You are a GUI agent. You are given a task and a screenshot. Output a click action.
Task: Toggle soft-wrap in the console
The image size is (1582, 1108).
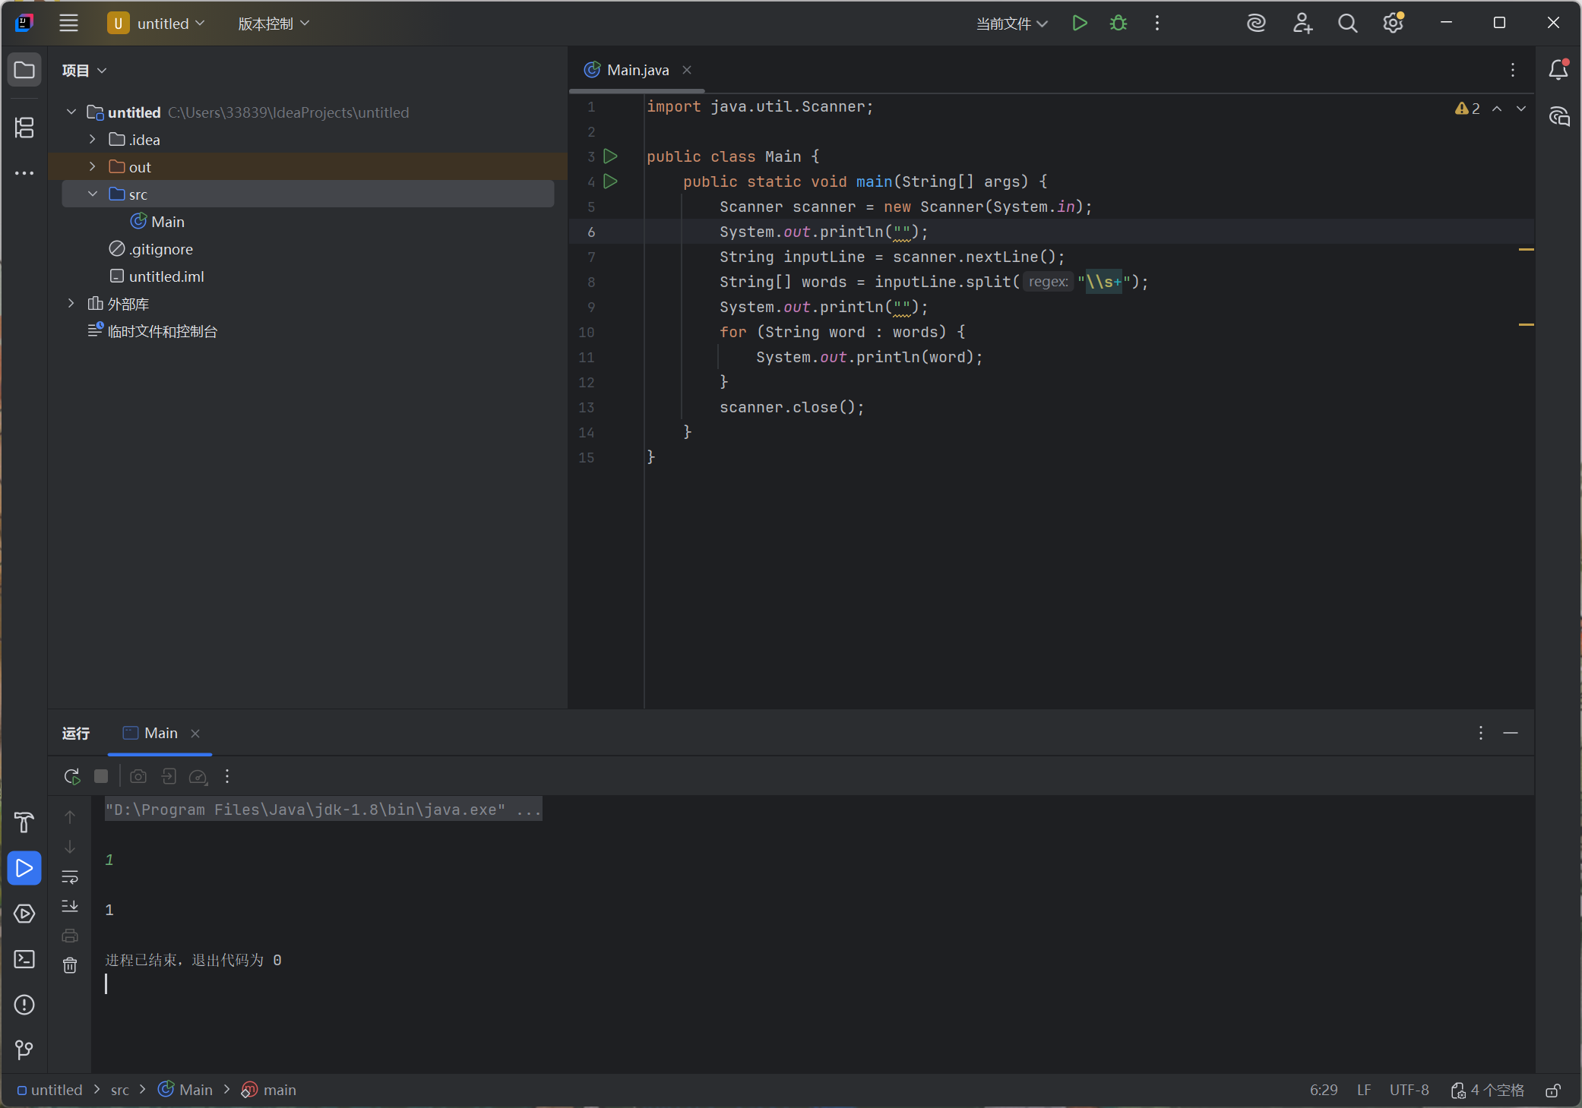(70, 877)
